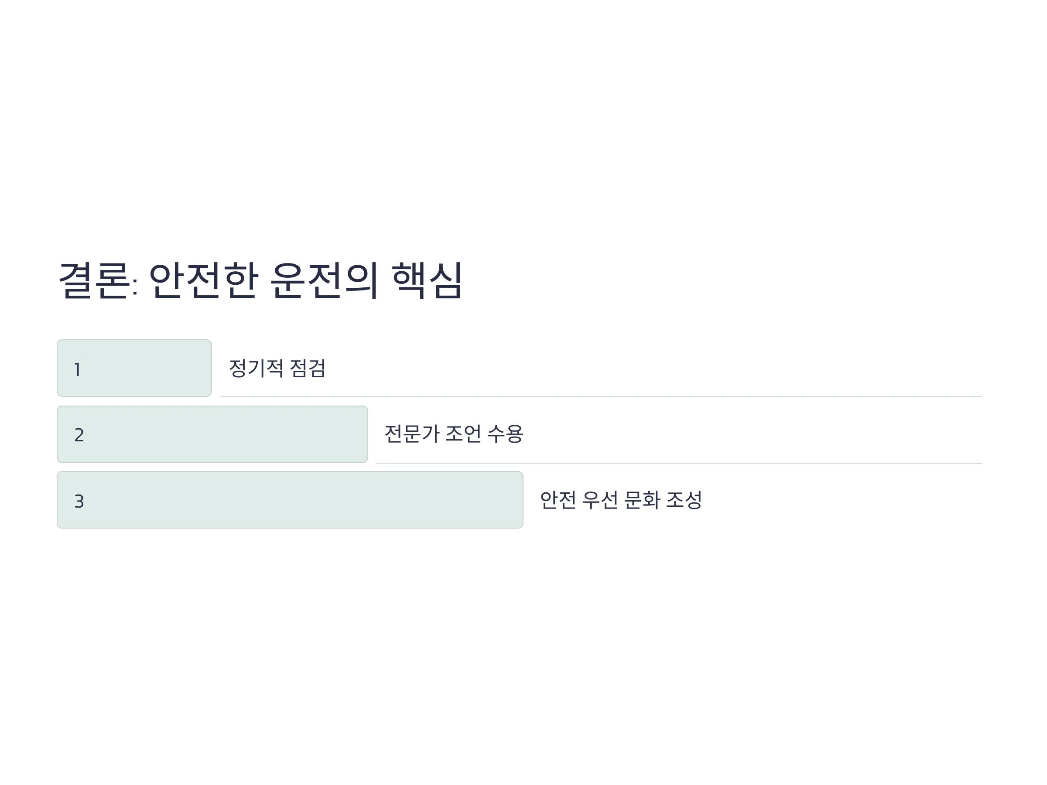Select the shaded box numbered 2
The height and width of the screenshot is (785, 1047).
212,434
